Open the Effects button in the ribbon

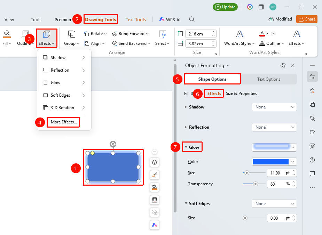46,38
